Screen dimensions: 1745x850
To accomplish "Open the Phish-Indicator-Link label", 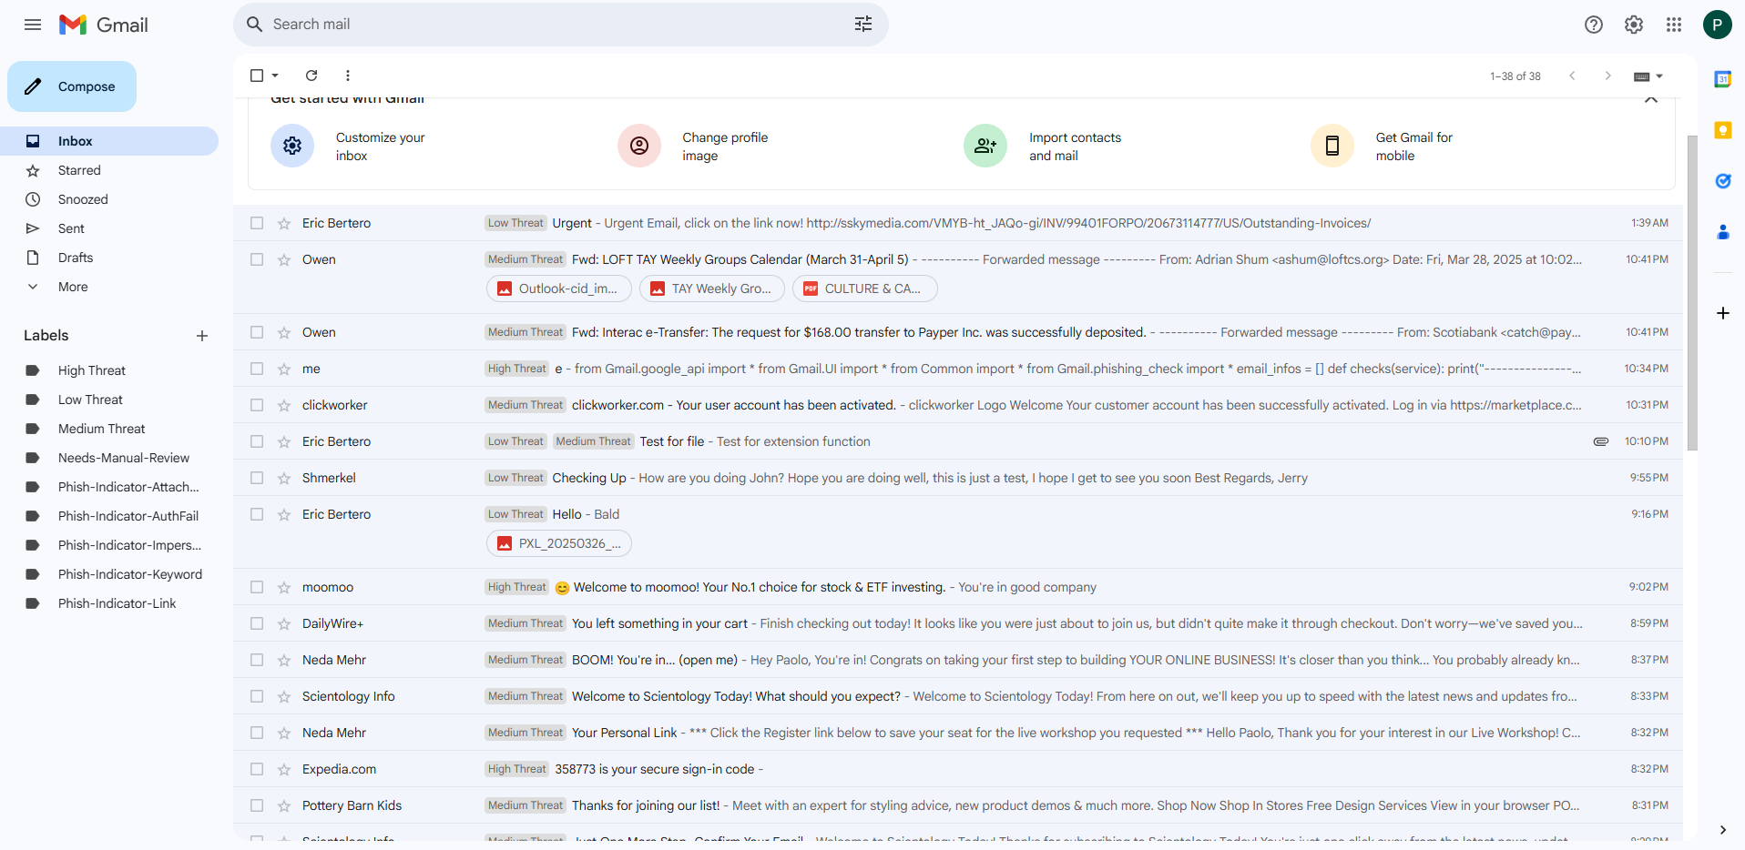I will (x=117, y=603).
